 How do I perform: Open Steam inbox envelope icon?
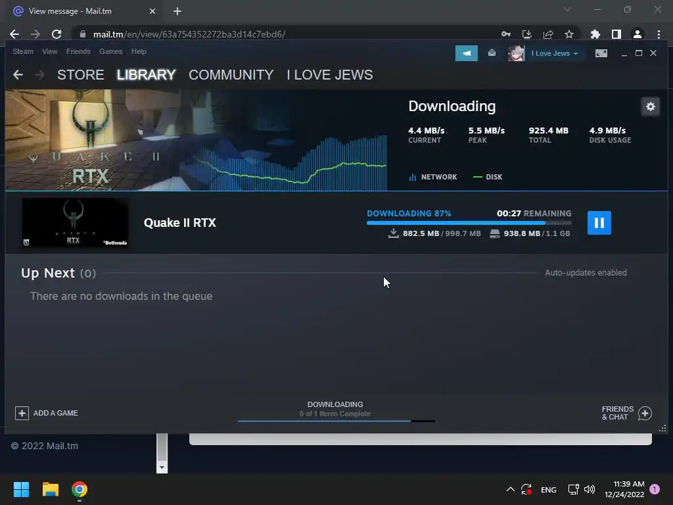(492, 53)
